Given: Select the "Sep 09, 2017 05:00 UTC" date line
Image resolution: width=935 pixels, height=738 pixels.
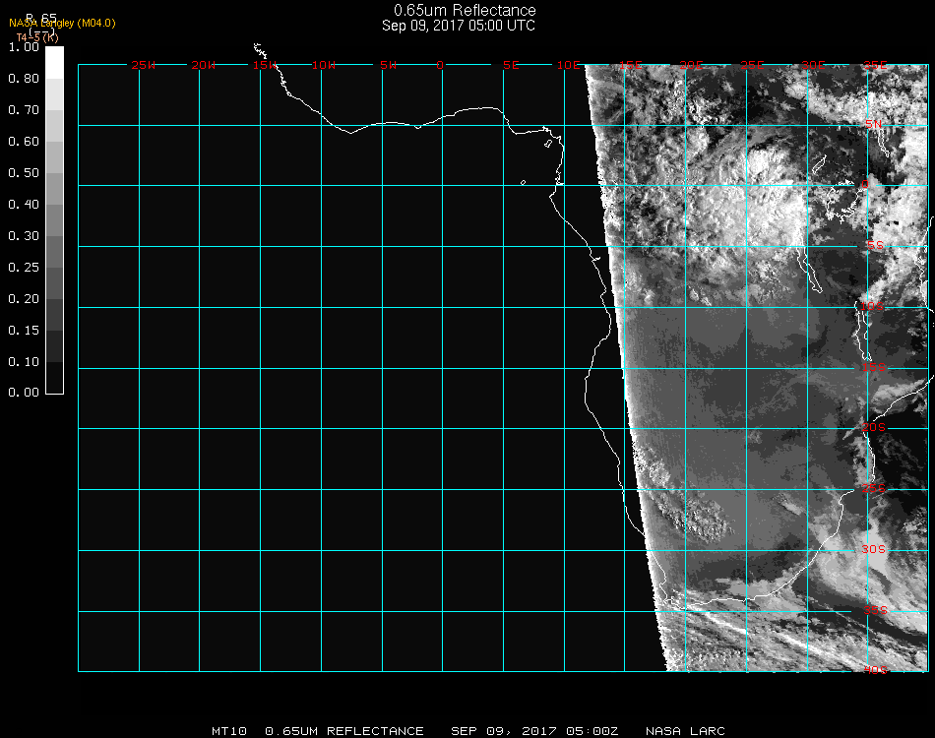Looking at the screenshot, I should (x=459, y=26).
